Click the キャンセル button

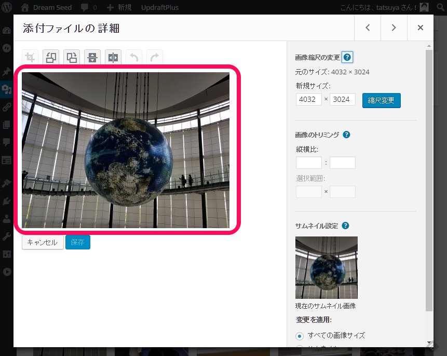point(43,242)
